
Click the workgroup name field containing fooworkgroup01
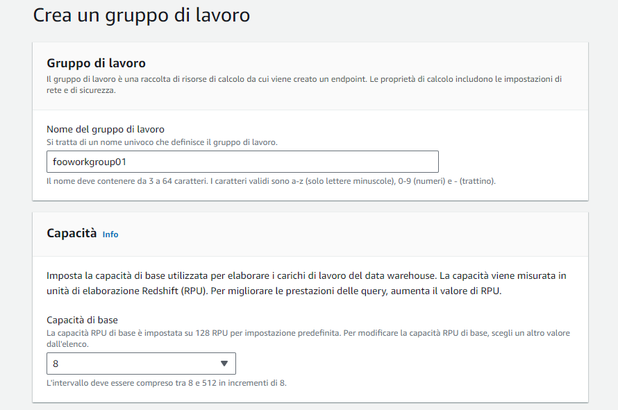[242, 162]
